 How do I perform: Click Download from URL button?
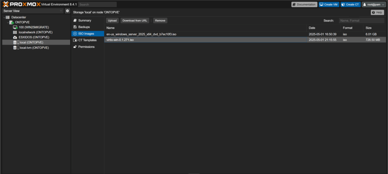point(135,20)
